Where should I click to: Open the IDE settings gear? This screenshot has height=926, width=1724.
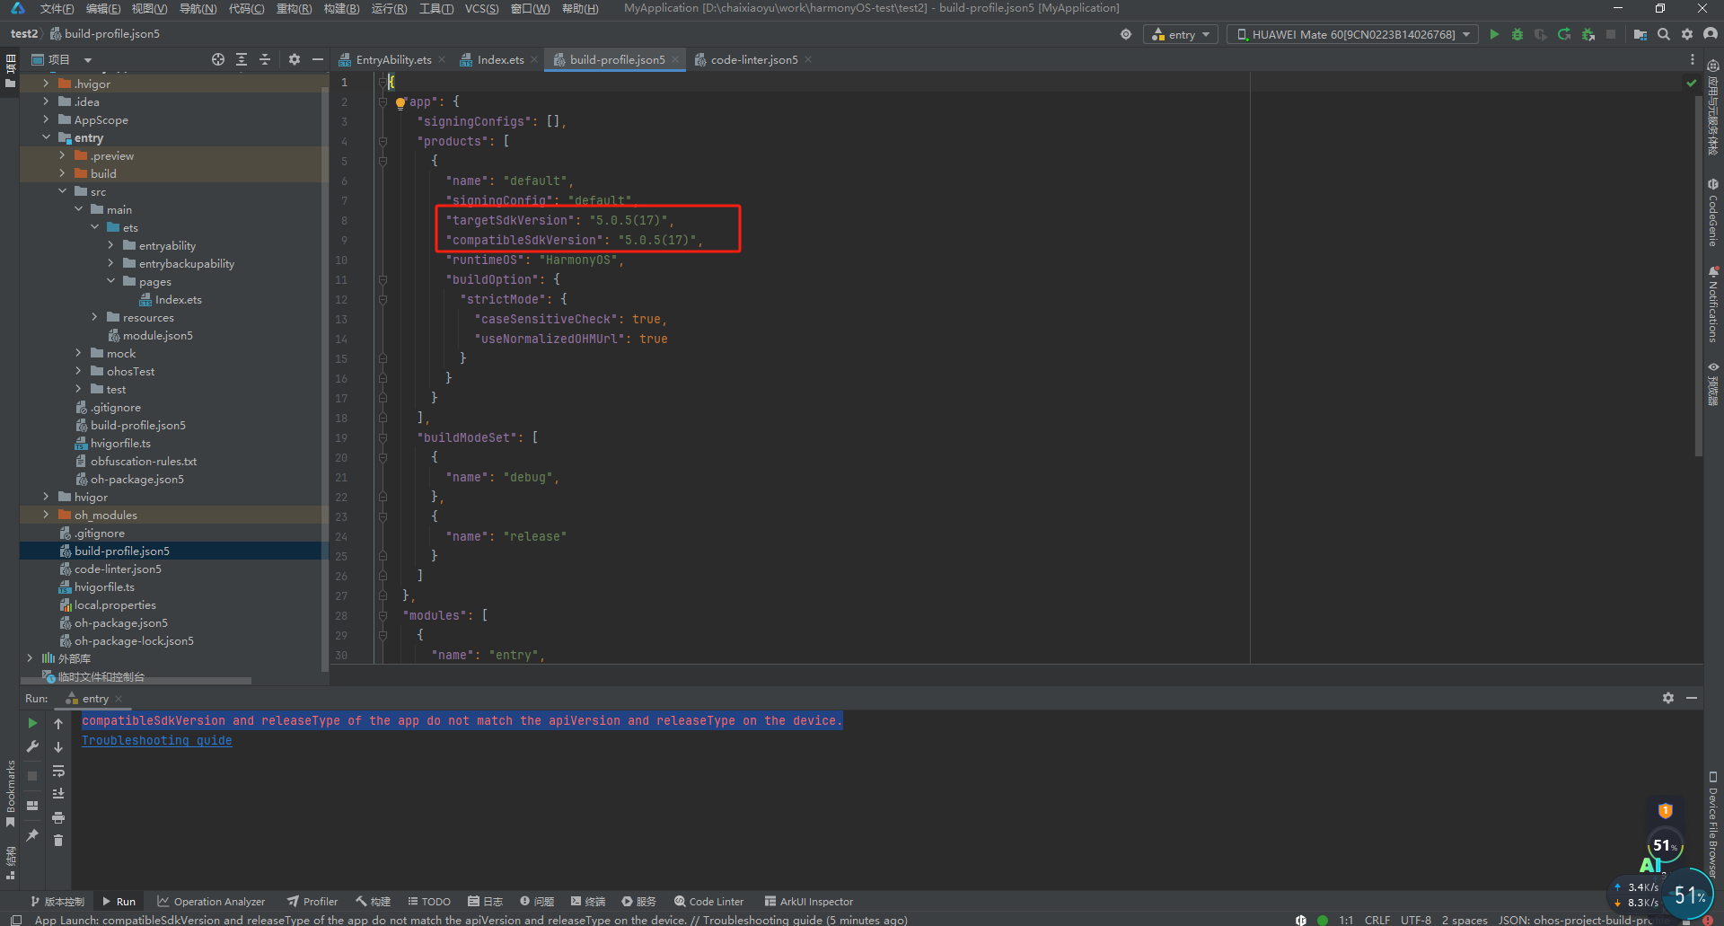pos(1688,34)
